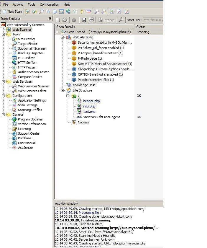Select Slow HTTP Denial of Service Attack alert
The width and height of the screenshot is (207, 248).
click(105, 64)
